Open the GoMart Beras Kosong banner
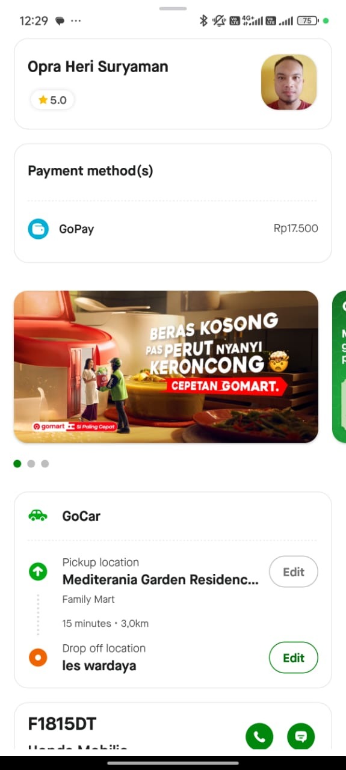 (x=166, y=367)
